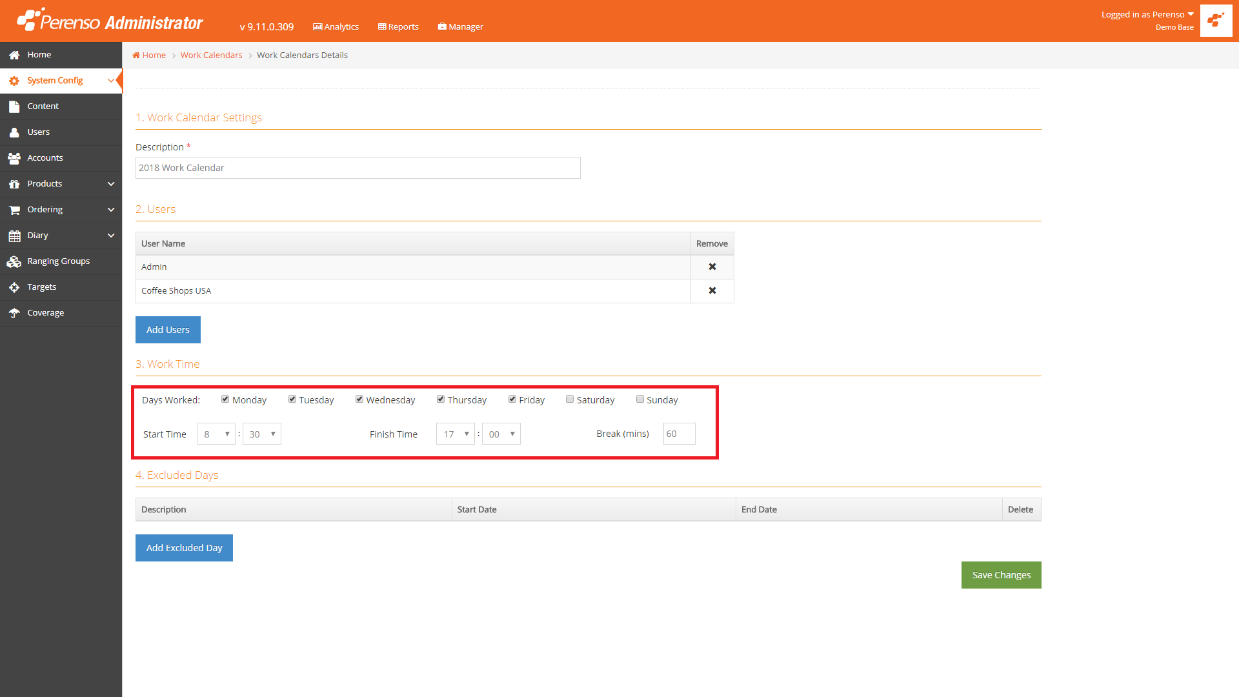Open the Finish Time minutes dropdown

pos(501,434)
